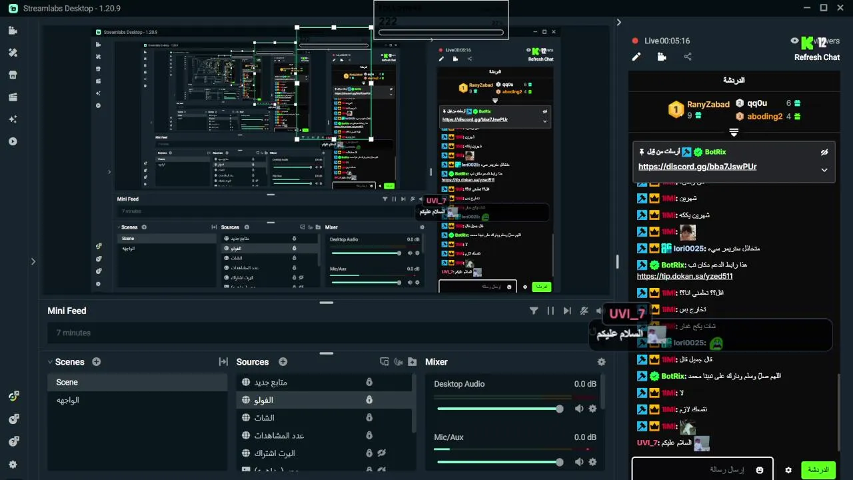Collapse the Scenes collection dropdown arrow

[50, 362]
